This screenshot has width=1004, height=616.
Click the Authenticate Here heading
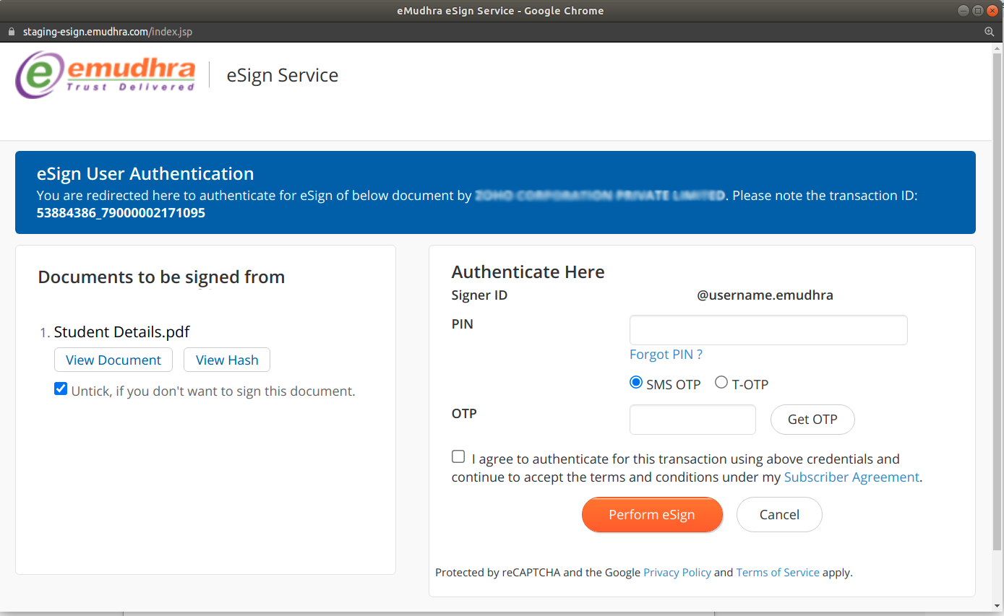528,272
